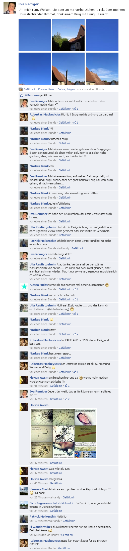
Task: Click Kommentieren under the photo post
Action: point(47,89)
